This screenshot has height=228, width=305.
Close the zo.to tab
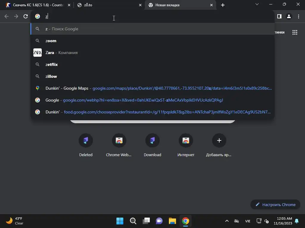pyautogui.click(x=140, y=5)
